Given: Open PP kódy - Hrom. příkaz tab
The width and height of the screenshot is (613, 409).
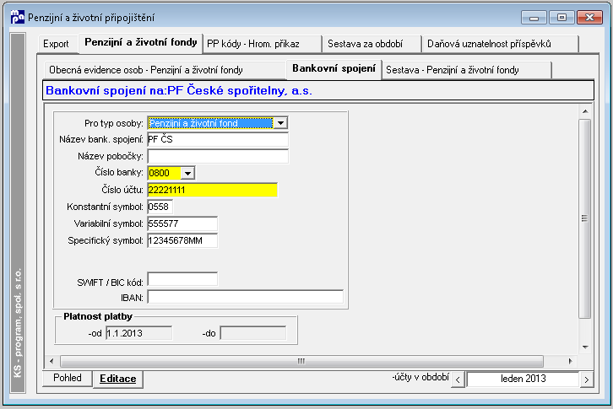Looking at the screenshot, I should (x=263, y=44).
